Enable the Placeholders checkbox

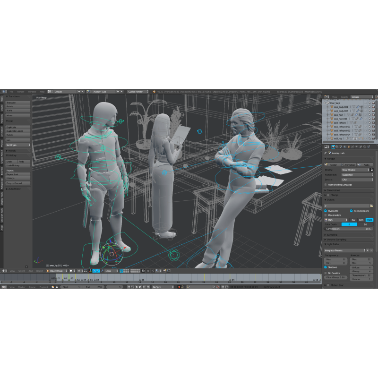[x=326, y=215]
